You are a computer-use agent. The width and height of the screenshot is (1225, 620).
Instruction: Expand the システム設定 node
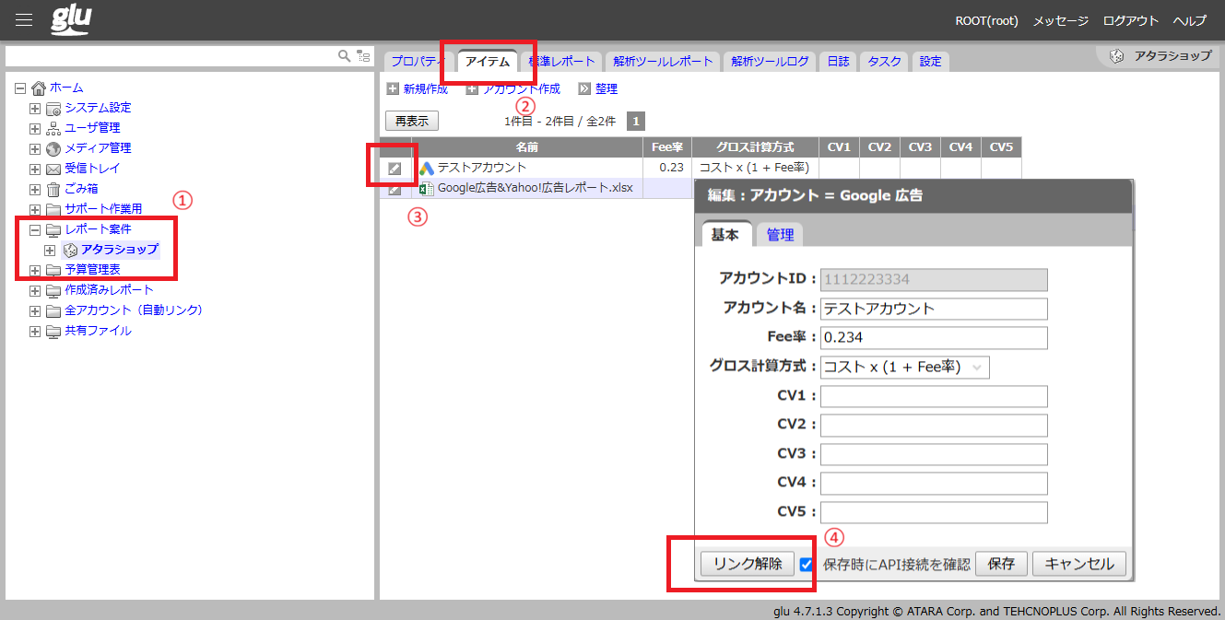coord(35,109)
